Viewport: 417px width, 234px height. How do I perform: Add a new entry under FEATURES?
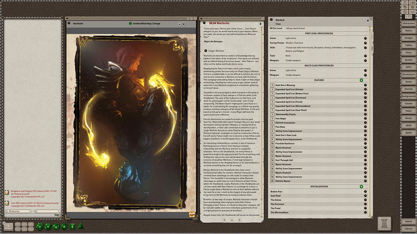click(361, 80)
